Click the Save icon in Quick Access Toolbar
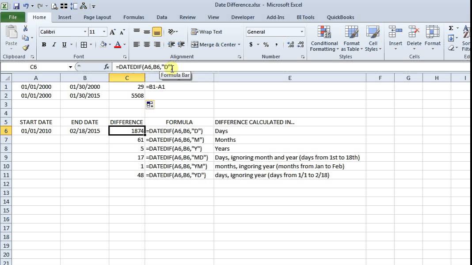The image size is (472, 265). click(16, 6)
